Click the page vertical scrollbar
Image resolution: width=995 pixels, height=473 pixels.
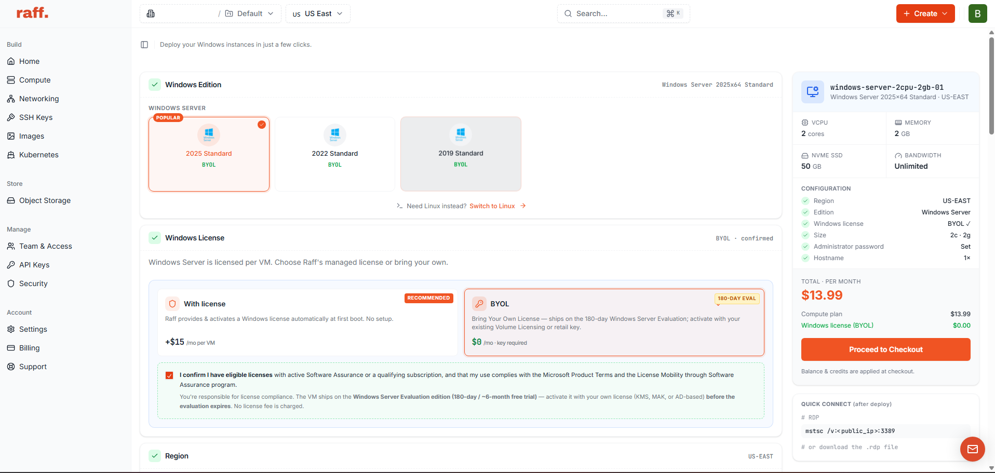click(x=991, y=86)
